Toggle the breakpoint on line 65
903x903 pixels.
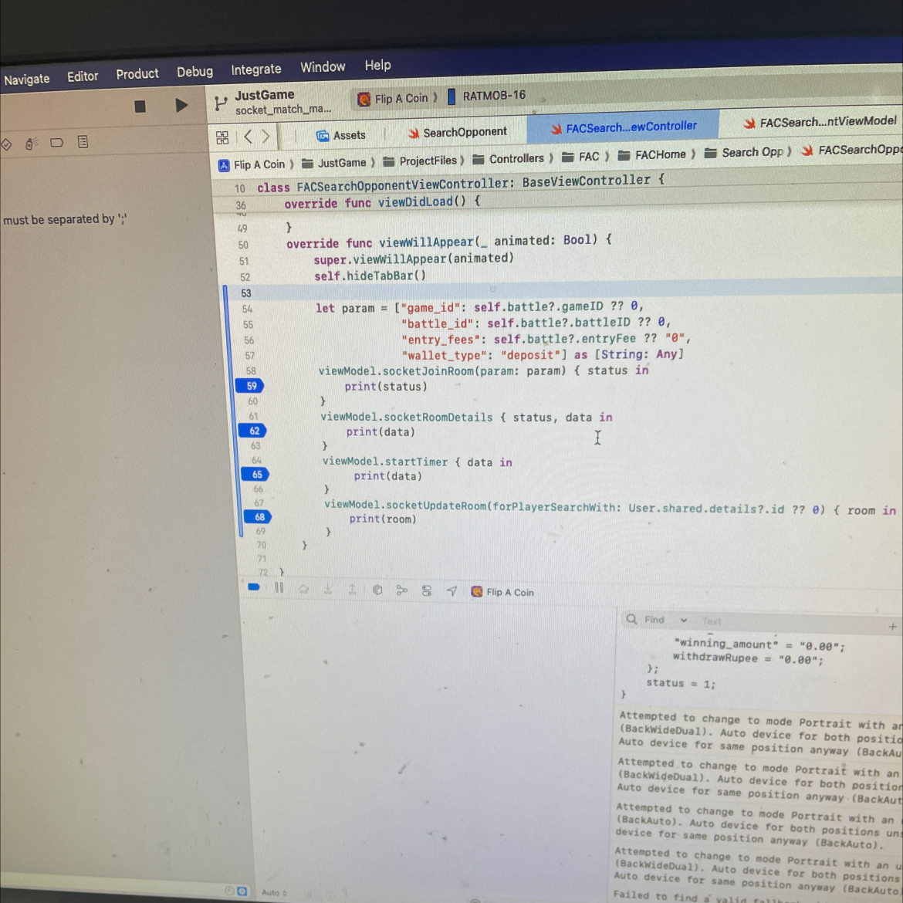[x=256, y=475]
